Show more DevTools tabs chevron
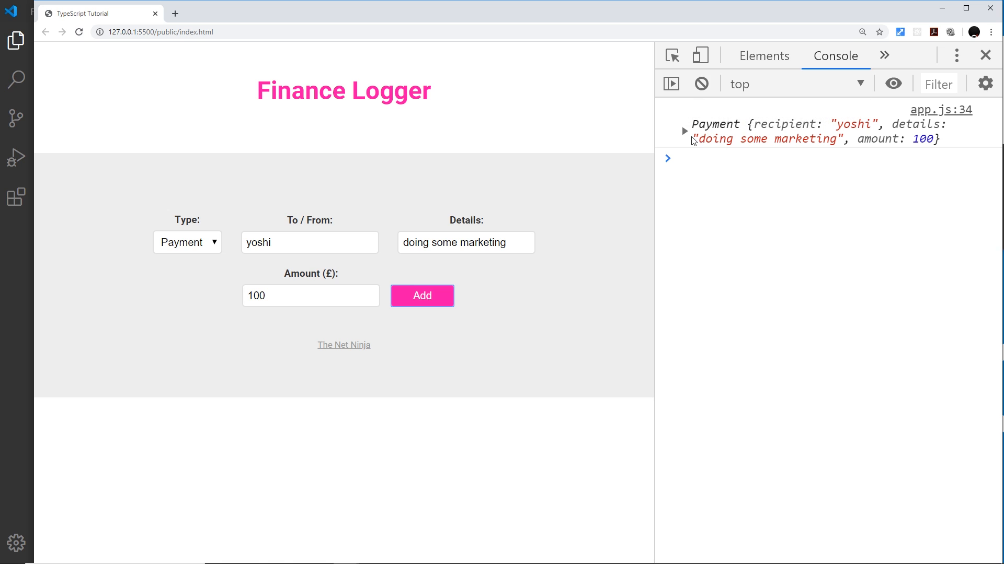Viewport: 1004px width, 564px height. (885, 55)
